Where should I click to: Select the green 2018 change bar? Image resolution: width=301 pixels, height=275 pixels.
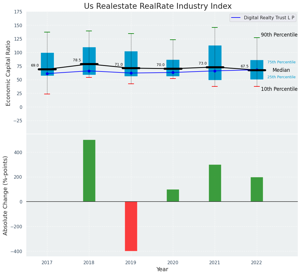(x=89, y=170)
